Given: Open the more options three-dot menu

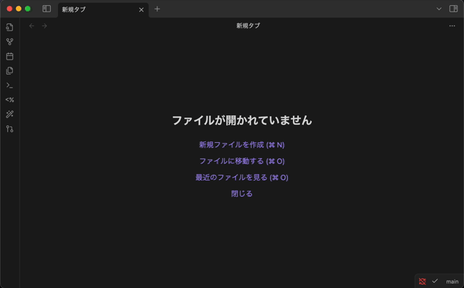Looking at the screenshot, I should point(452,25).
